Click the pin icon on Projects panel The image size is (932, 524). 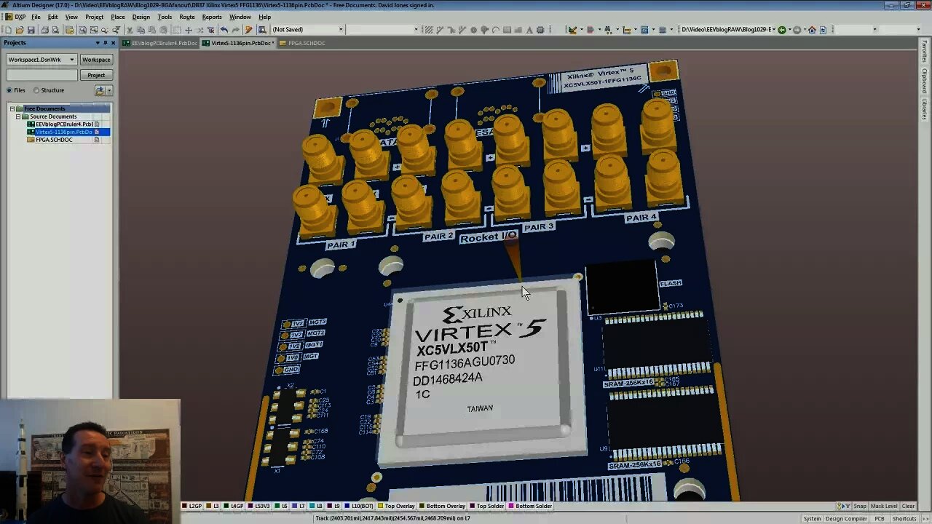[x=105, y=43]
